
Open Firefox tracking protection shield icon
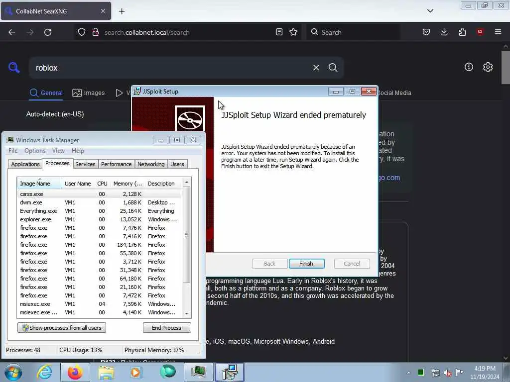click(82, 32)
